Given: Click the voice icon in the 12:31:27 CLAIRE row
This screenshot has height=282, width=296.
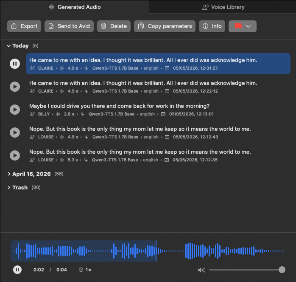Looking at the screenshot, I should pyautogui.click(x=32, y=68).
